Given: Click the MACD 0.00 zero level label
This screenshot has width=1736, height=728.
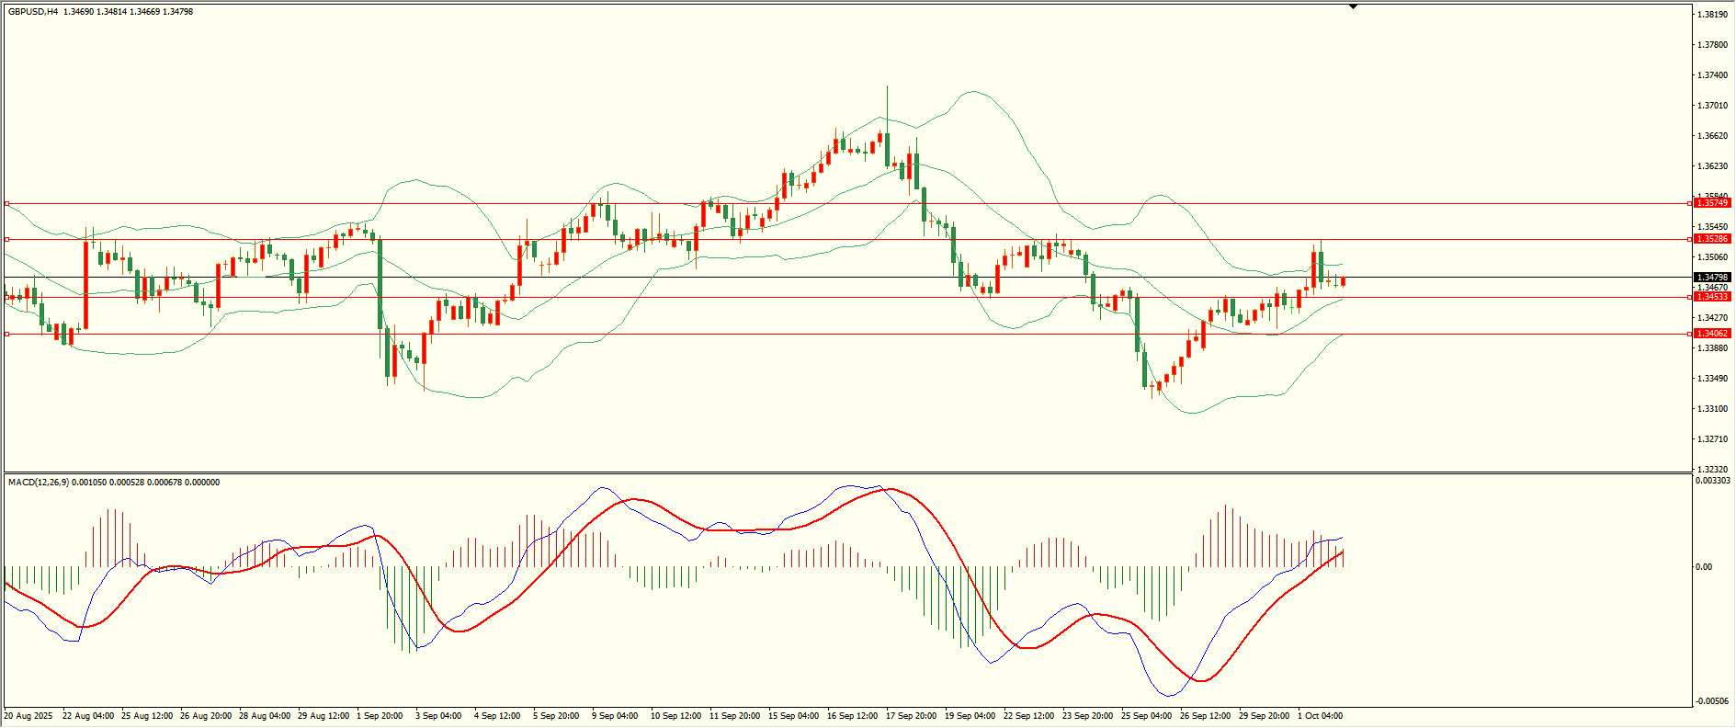Looking at the screenshot, I should click(x=1703, y=567).
